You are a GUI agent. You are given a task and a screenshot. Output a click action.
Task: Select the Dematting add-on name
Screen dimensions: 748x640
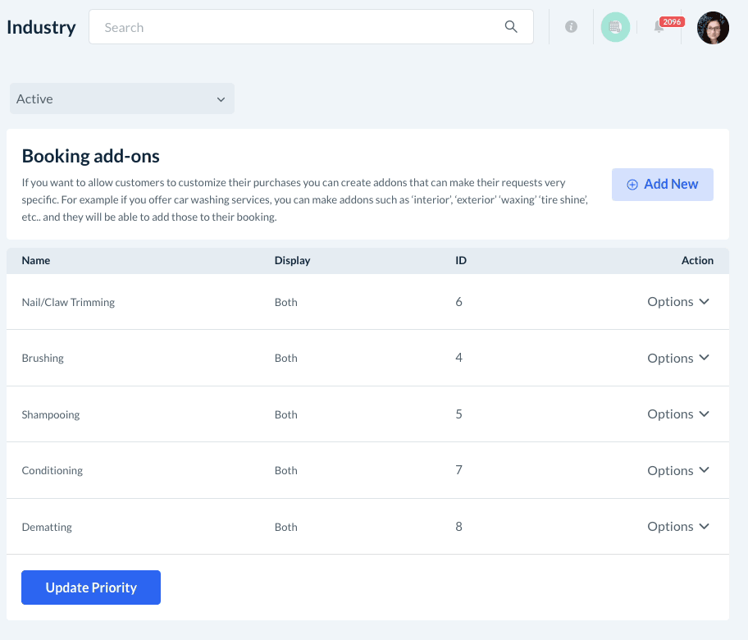point(47,527)
